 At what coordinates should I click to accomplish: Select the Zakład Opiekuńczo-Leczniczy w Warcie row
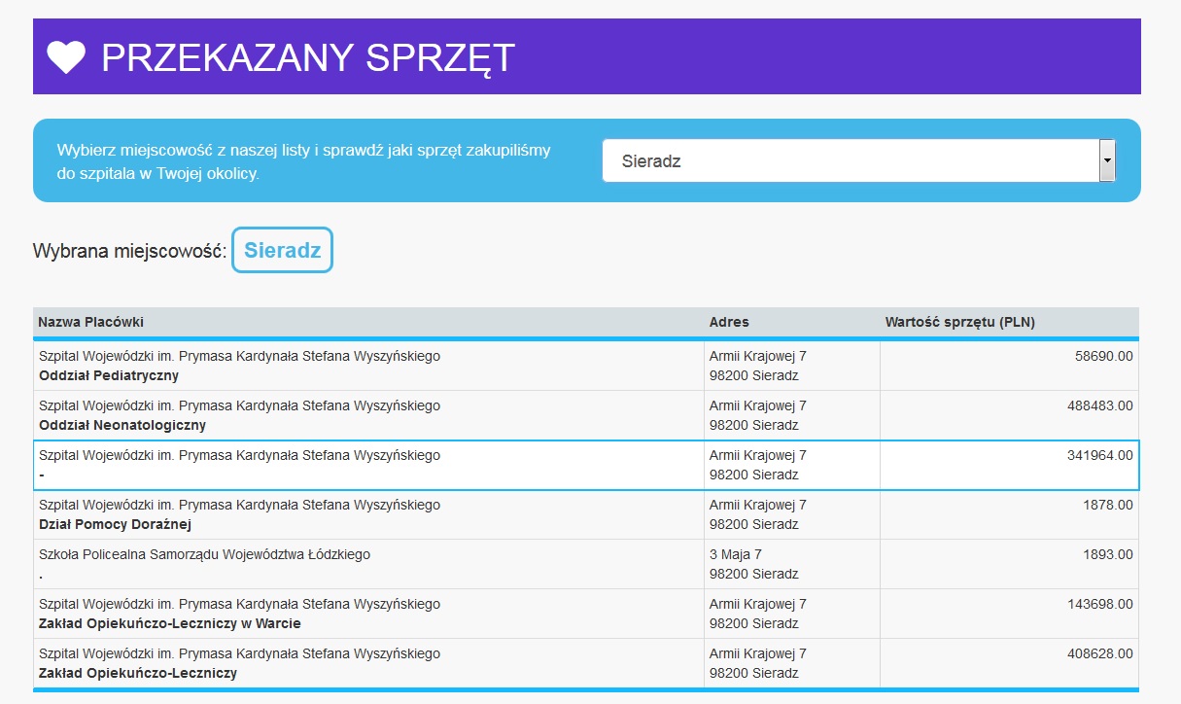368,614
